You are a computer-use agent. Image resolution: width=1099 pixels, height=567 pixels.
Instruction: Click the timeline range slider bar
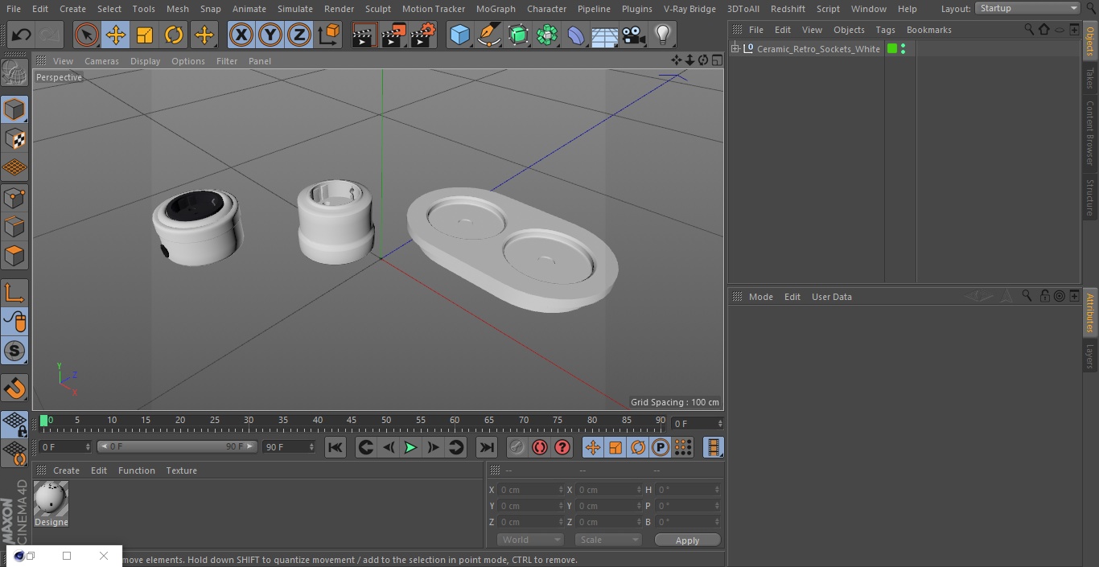pos(177,446)
